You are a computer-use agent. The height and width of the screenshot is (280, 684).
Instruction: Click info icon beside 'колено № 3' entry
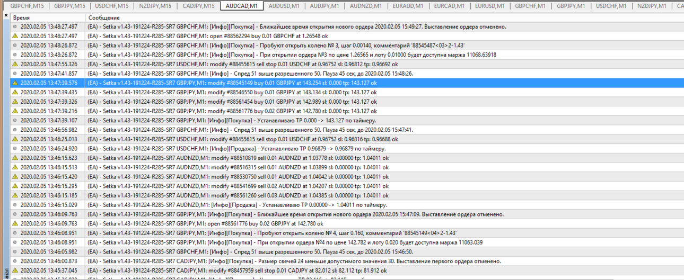[x=15, y=46]
